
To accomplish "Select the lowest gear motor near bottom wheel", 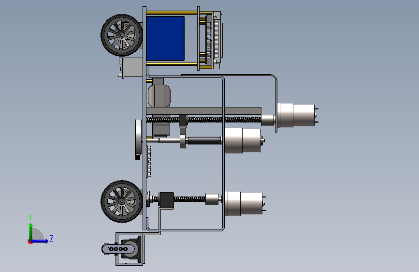I will coord(245,204).
